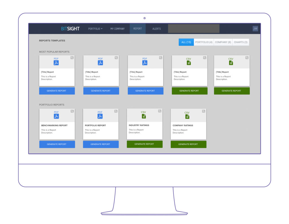Click PDF icon on Portfolio Report card

(100, 116)
